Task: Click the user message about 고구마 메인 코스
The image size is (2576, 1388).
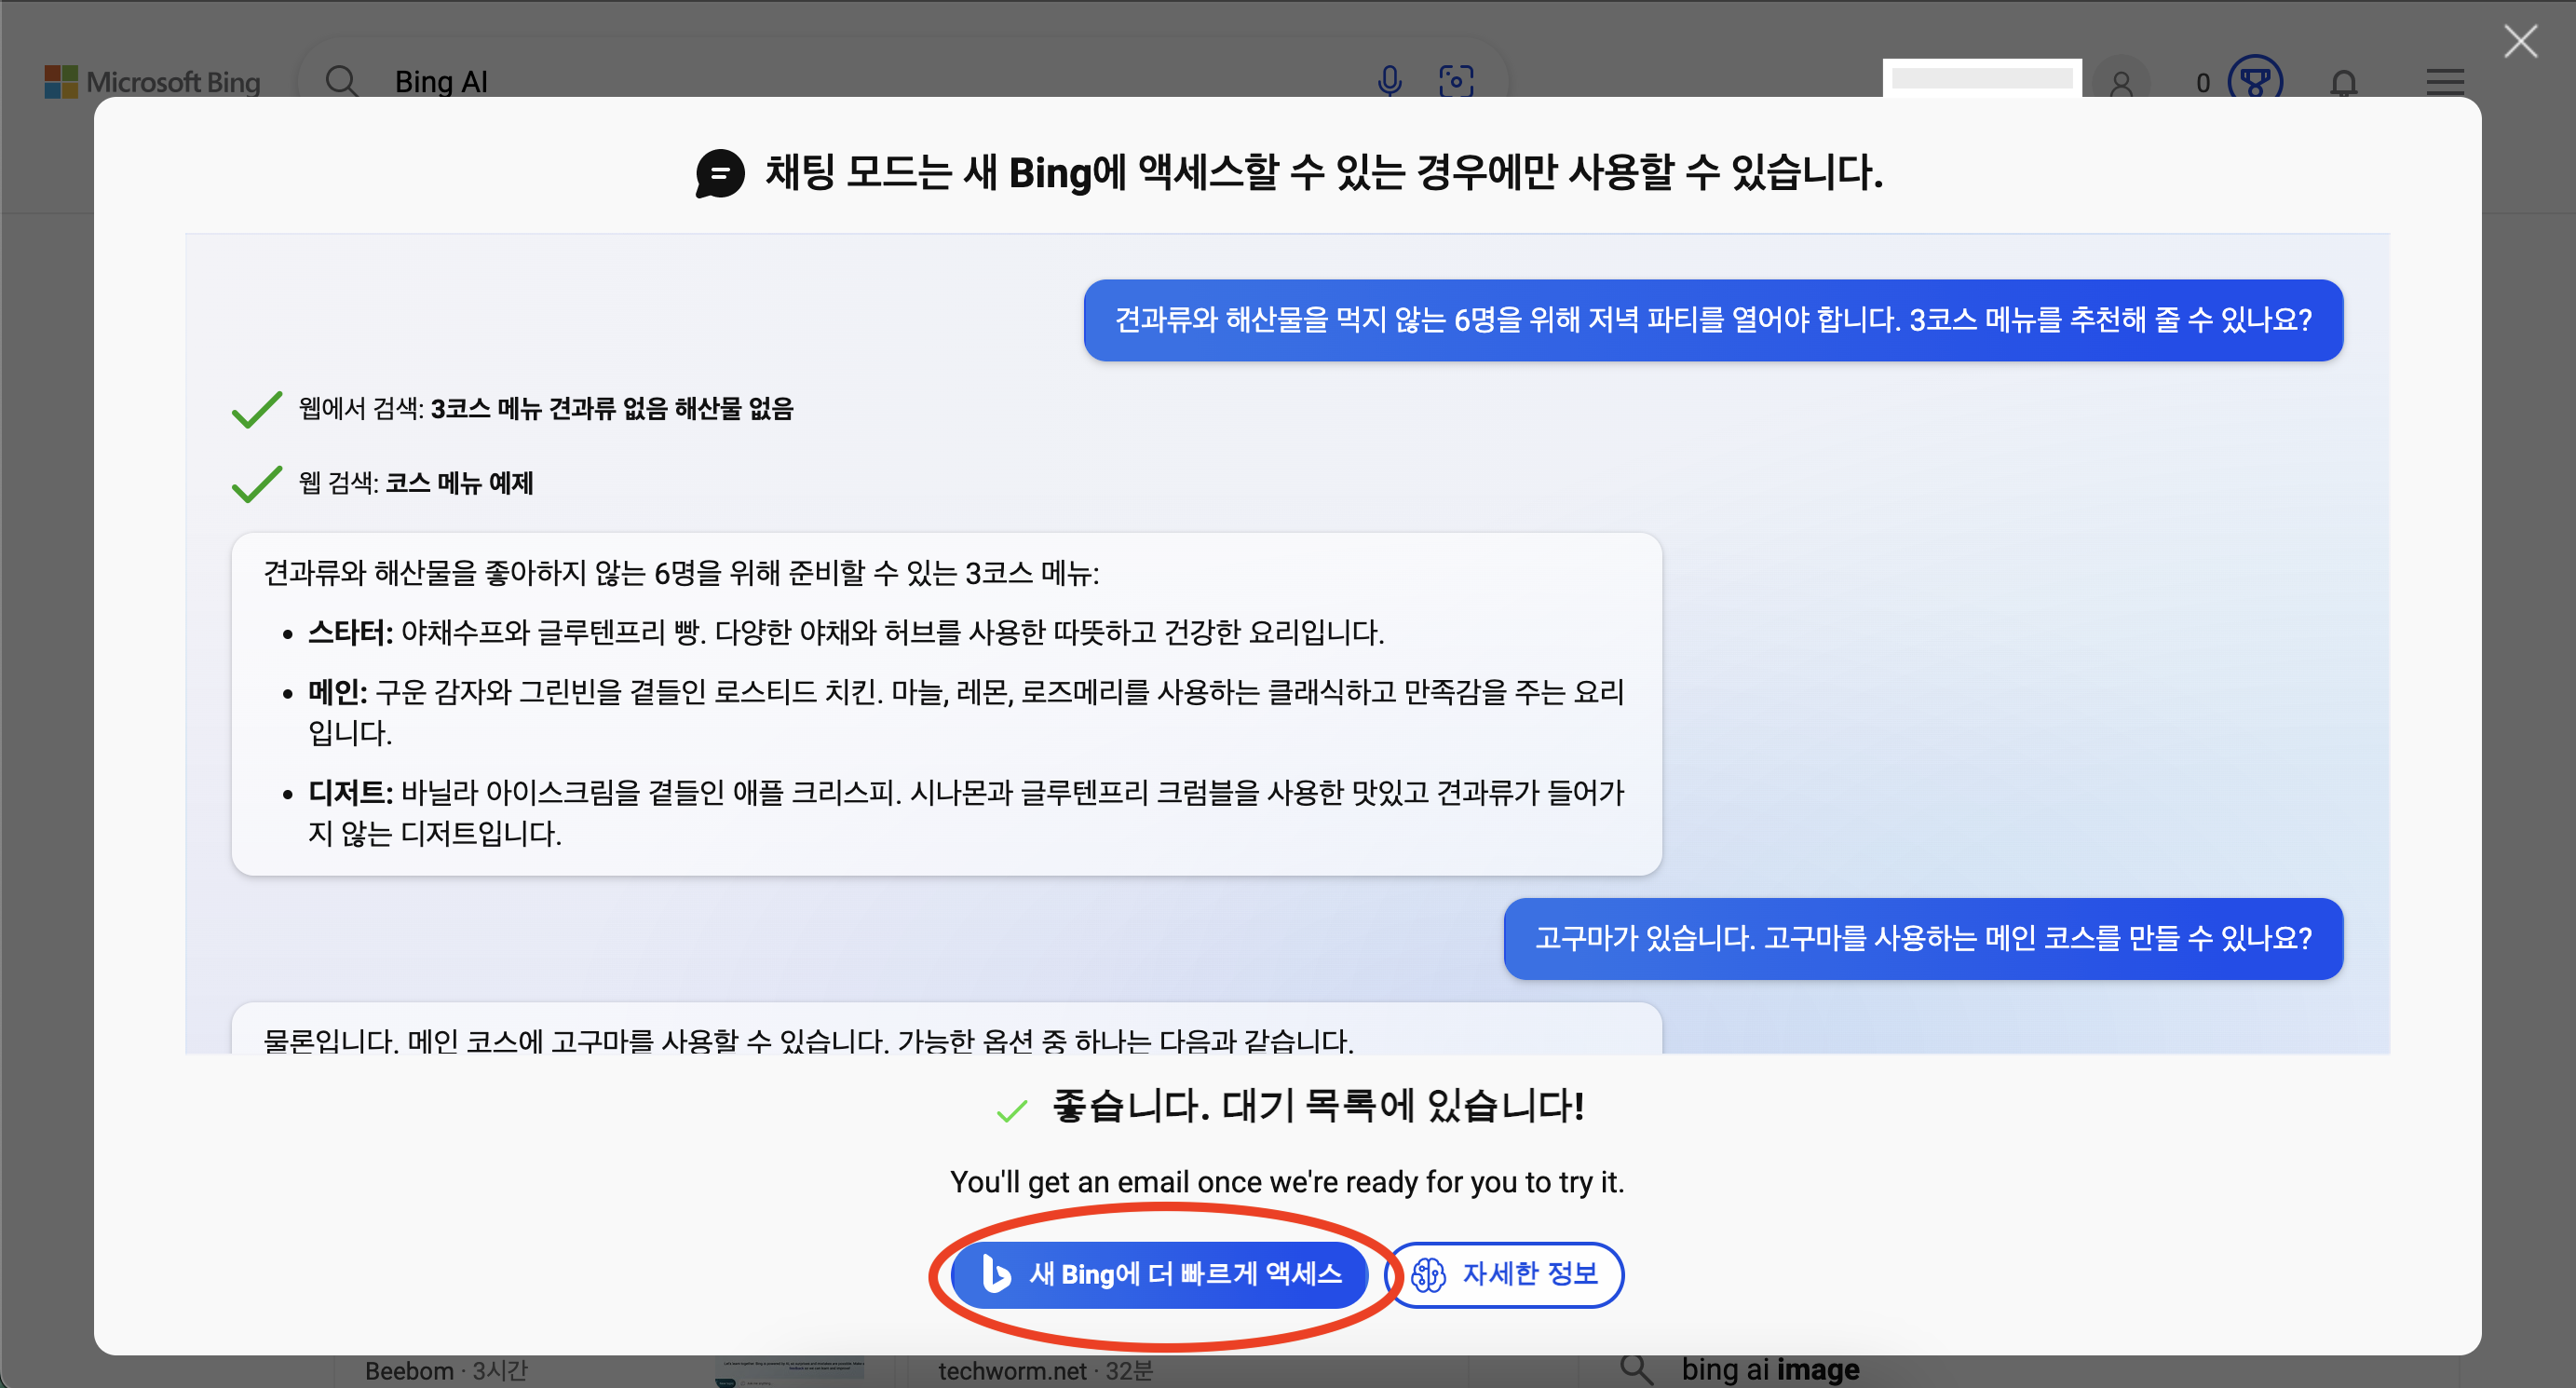Action: pos(1923,938)
